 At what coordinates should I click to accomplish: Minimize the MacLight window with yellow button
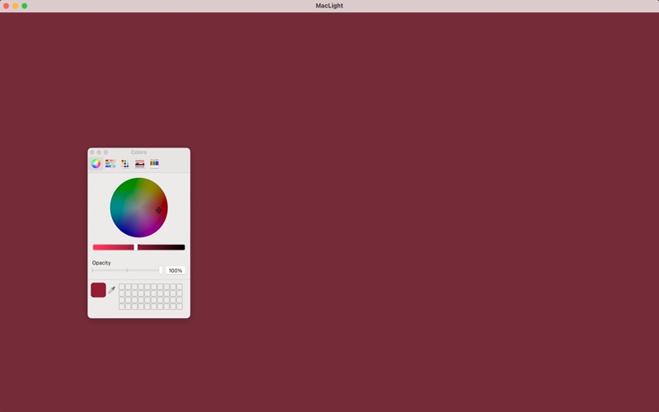[15, 6]
